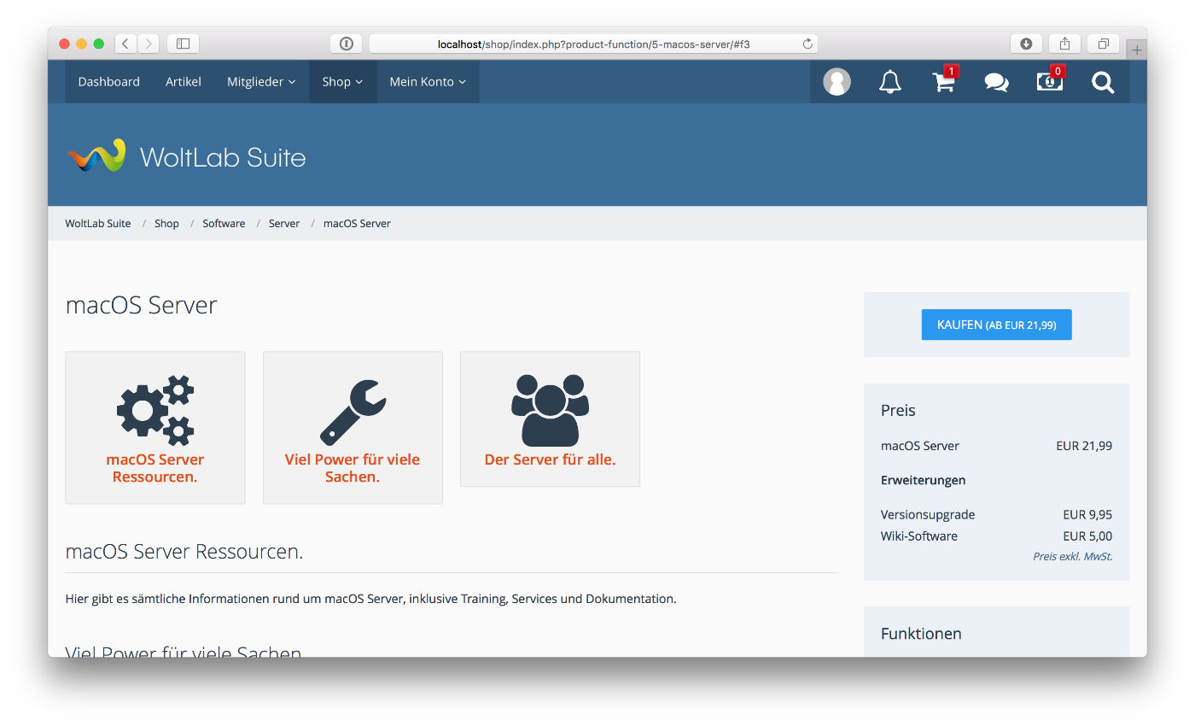This screenshot has width=1195, height=726.
Task: Open Artikel in navigation bar
Action: click(184, 82)
